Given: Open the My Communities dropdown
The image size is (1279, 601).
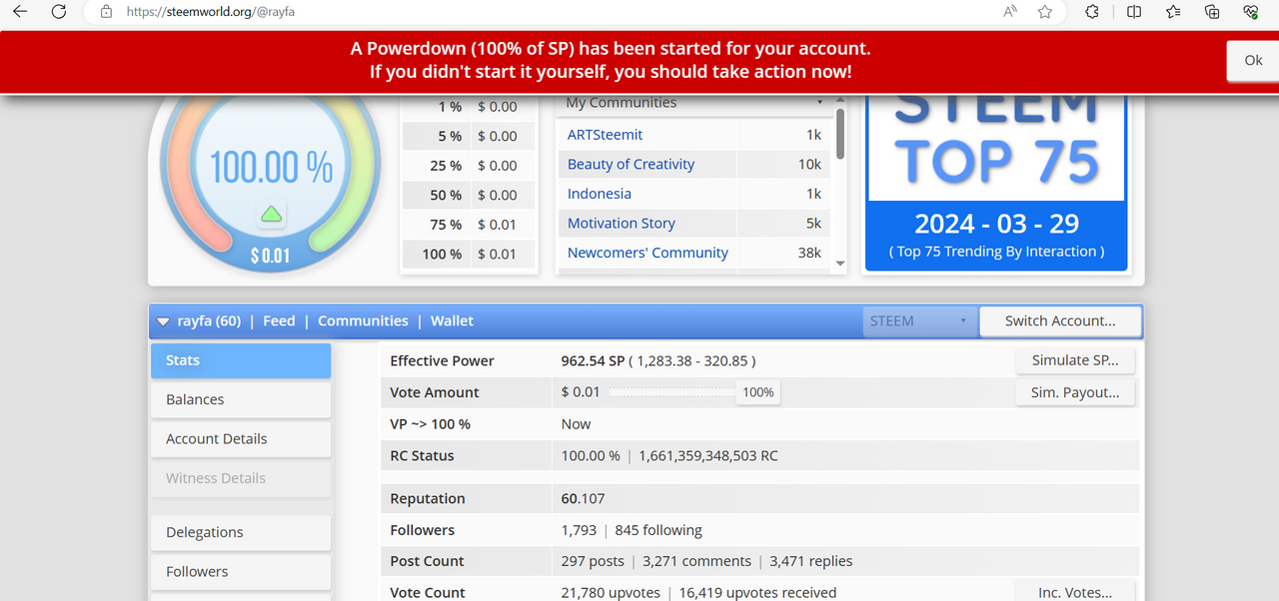Looking at the screenshot, I should pos(694,102).
